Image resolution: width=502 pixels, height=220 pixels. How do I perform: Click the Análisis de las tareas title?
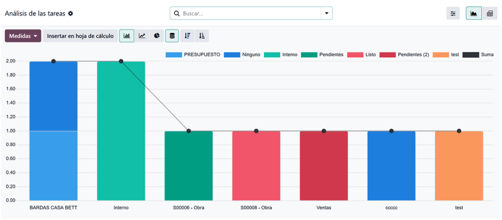pyautogui.click(x=35, y=13)
